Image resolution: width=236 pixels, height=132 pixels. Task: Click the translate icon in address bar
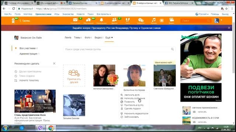[x=222, y=9]
